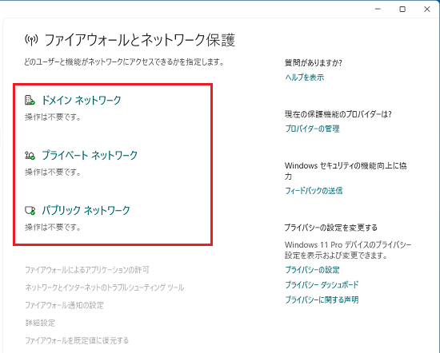The width and height of the screenshot is (440, 353).
Task: Click the page title ファイアウォールとネットワーク保護
Action: coord(140,40)
